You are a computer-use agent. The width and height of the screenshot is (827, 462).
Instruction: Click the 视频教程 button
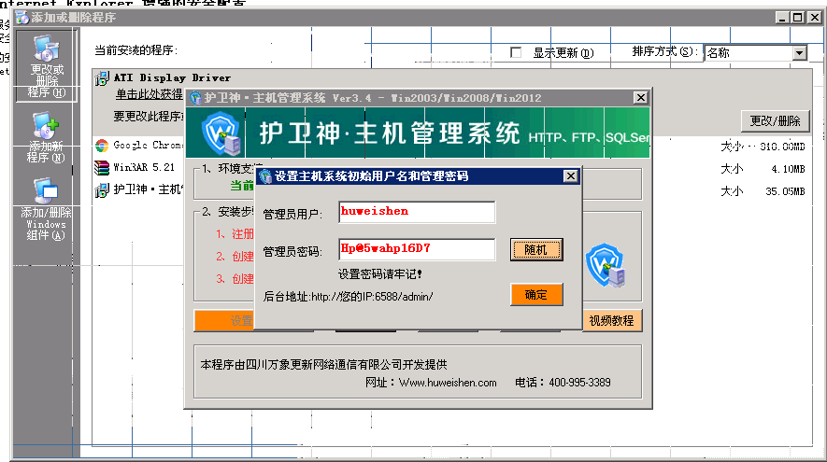click(612, 320)
